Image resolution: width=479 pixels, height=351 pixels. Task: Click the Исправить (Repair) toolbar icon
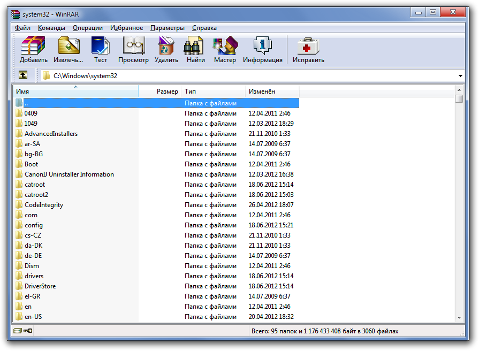(307, 45)
